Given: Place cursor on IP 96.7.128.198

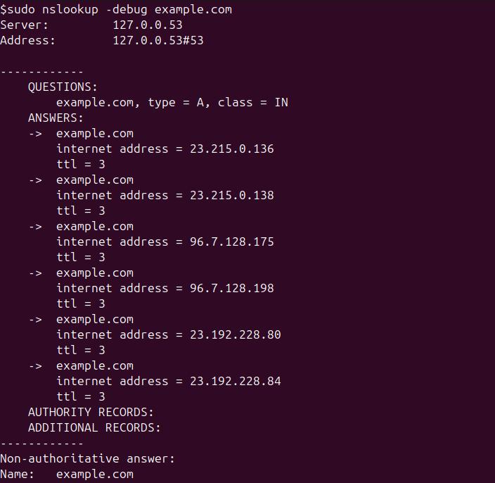Looking at the screenshot, I should pos(232,289).
